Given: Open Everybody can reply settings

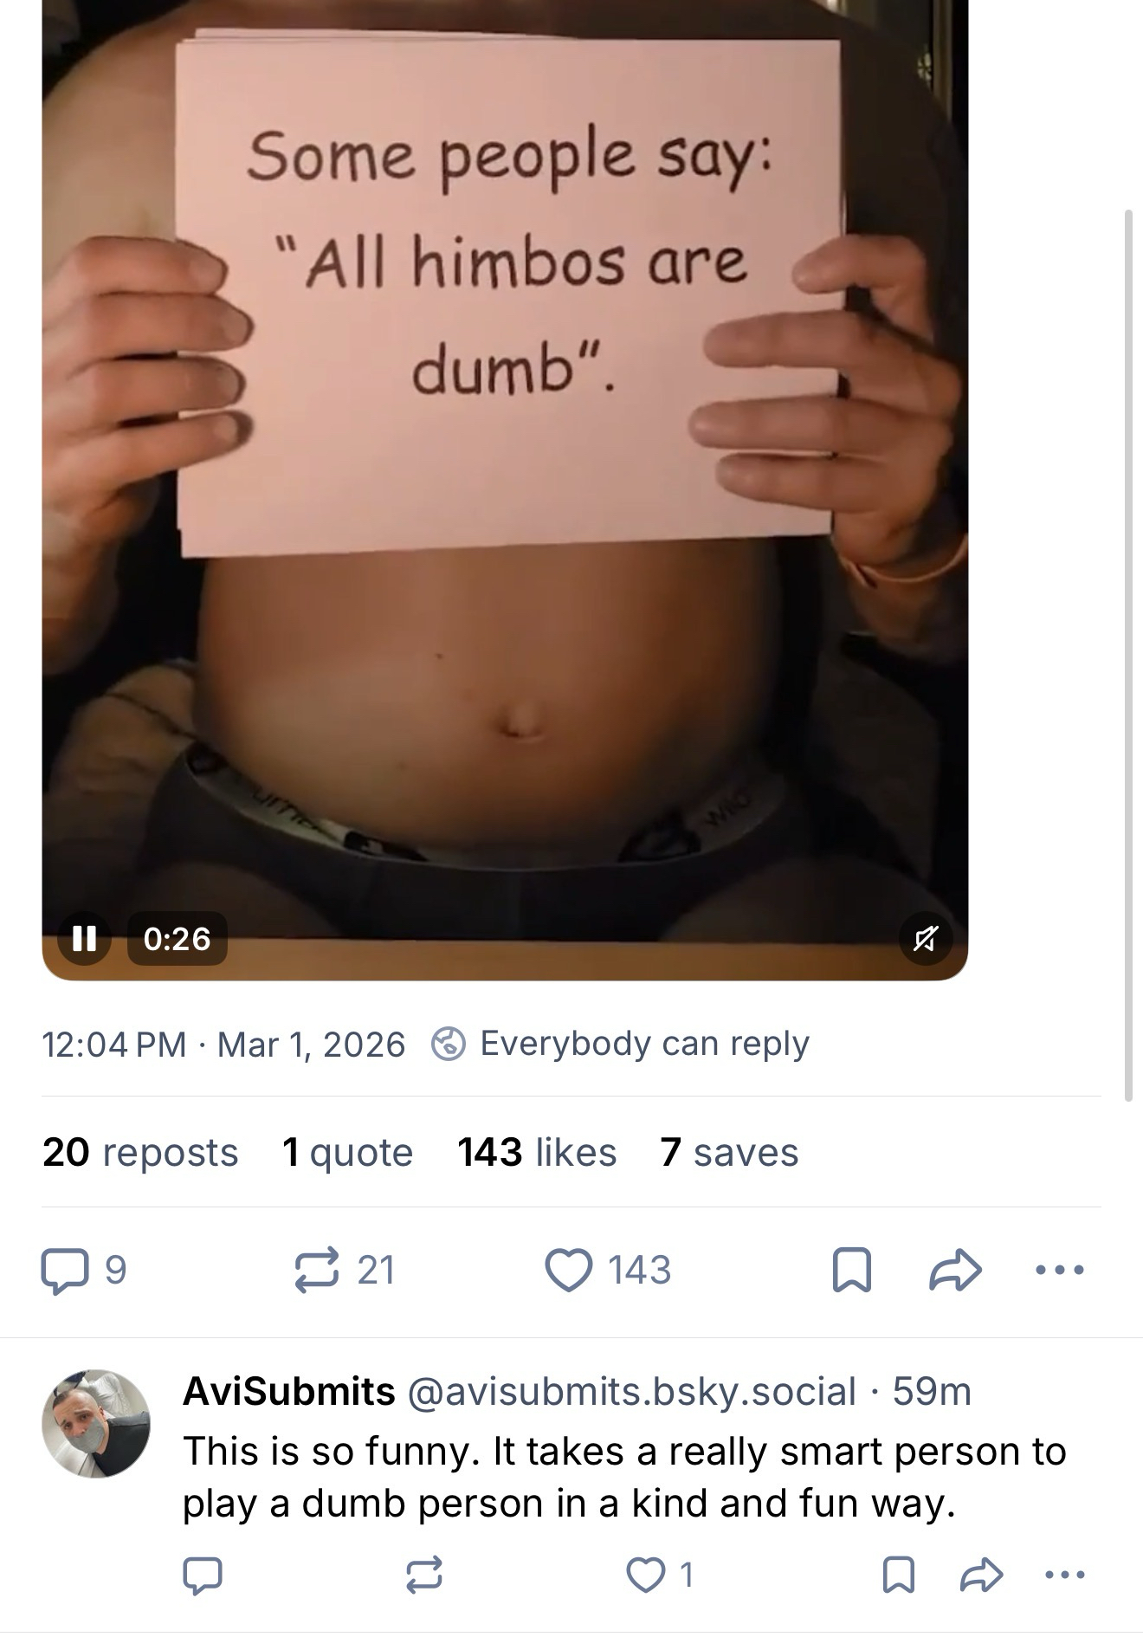Looking at the screenshot, I should 621,1044.
